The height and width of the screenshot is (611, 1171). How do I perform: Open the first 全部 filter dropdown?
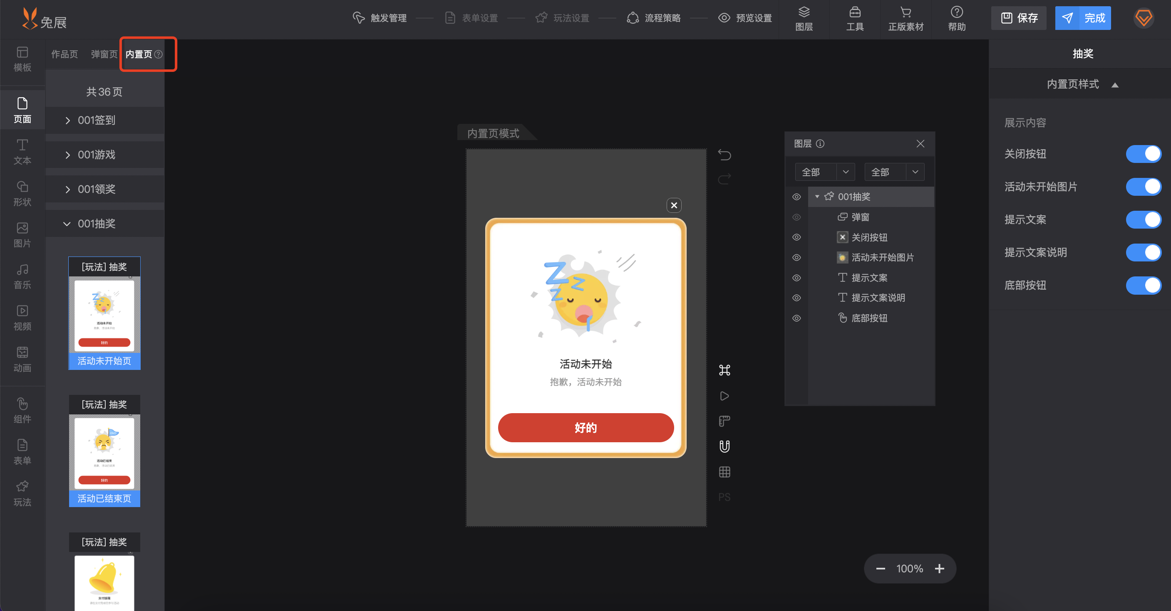pyautogui.click(x=825, y=172)
